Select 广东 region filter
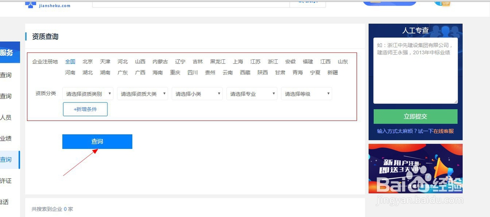The image size is (490, 217). click(x=123, y=72)
